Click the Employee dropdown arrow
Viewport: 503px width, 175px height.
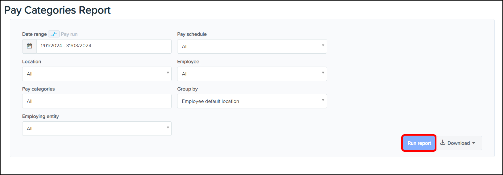pos(323,73)
